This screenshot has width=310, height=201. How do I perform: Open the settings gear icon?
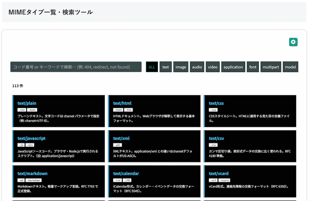pos(293,42)
